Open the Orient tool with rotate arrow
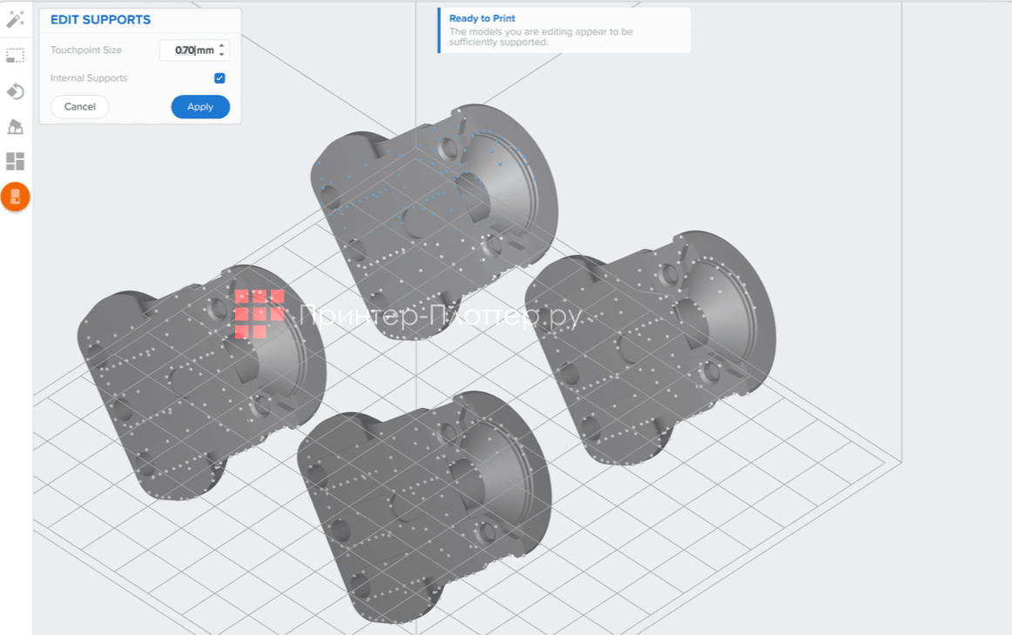This screenshot has width=1012, height=635. (15, 90)
